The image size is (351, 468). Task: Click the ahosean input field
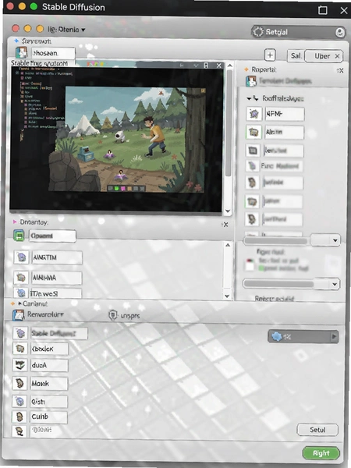tap(53, 53)
